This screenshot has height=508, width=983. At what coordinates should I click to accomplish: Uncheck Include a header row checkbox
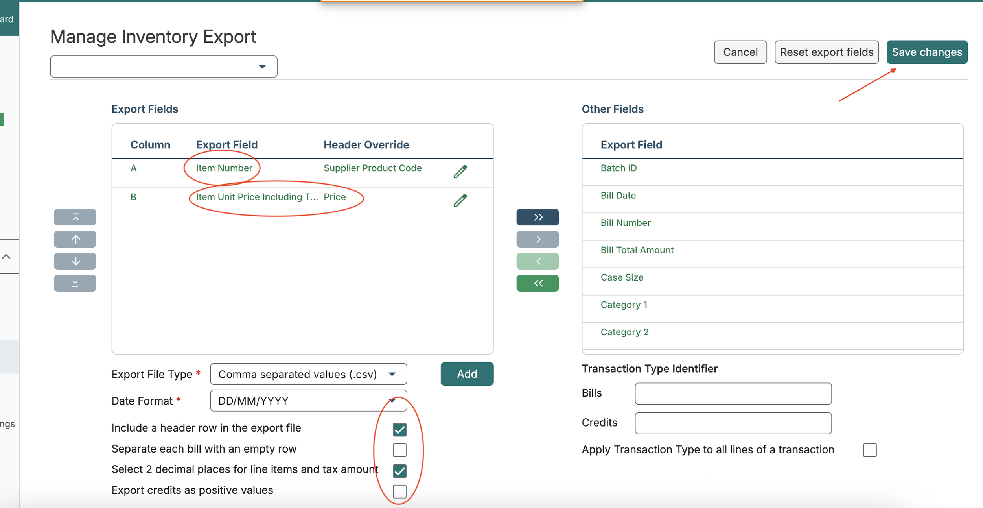click(x=399, y=430)
